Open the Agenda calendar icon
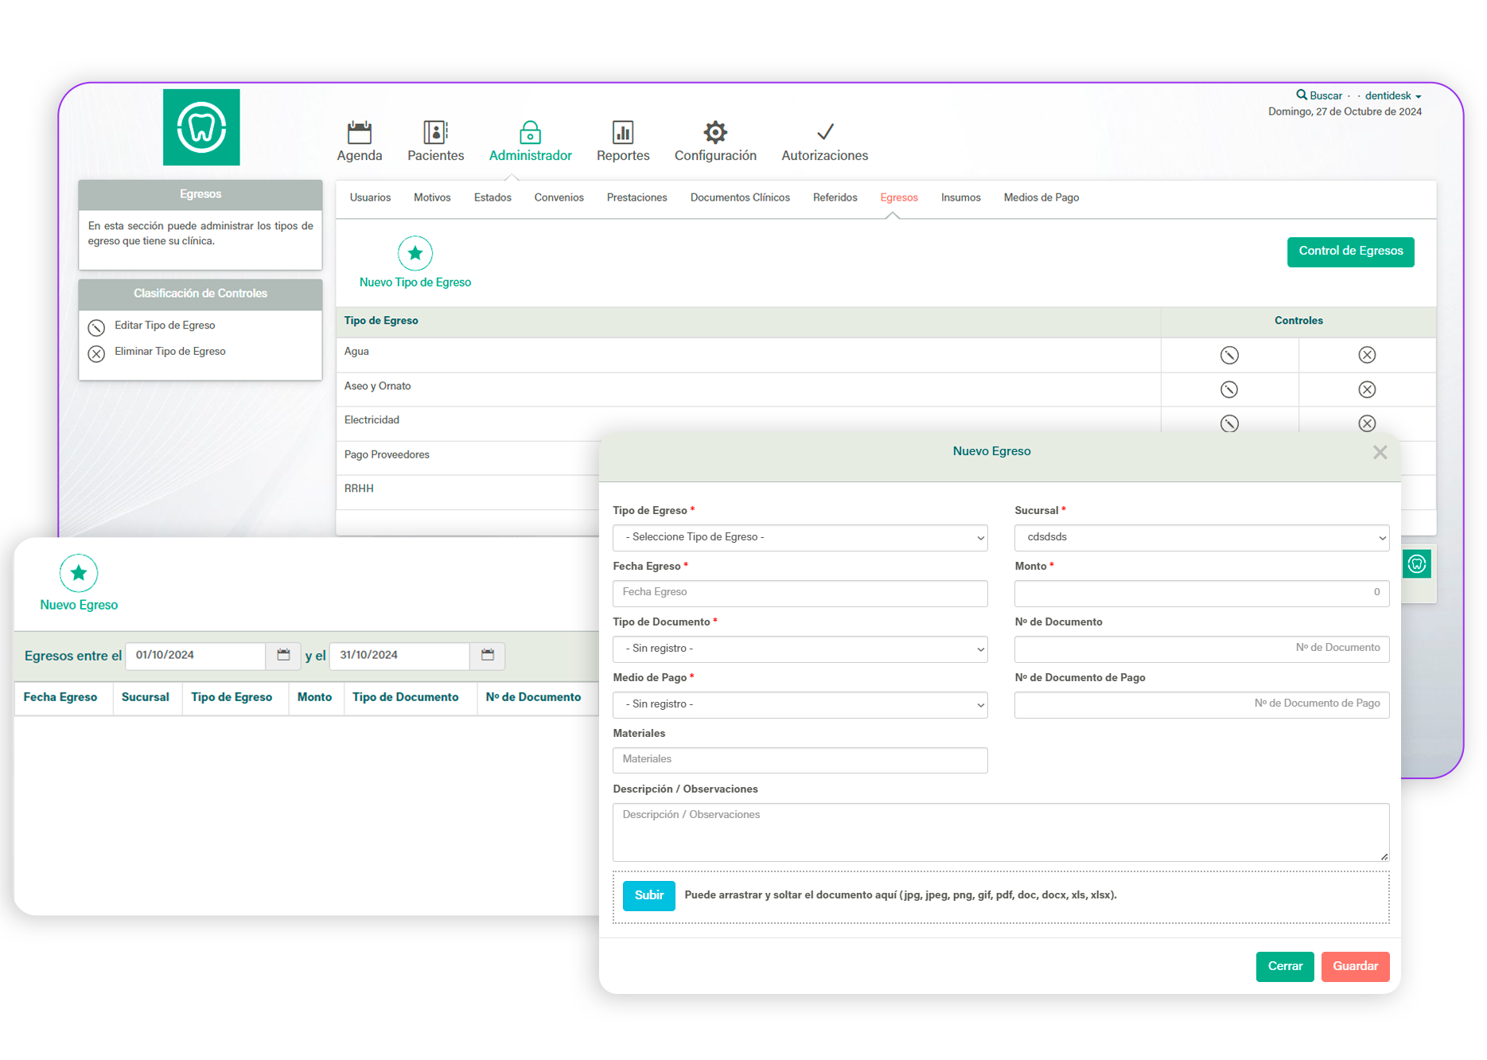The width and height of the screenshot is (1487, 1060). [x=360, y=132]
